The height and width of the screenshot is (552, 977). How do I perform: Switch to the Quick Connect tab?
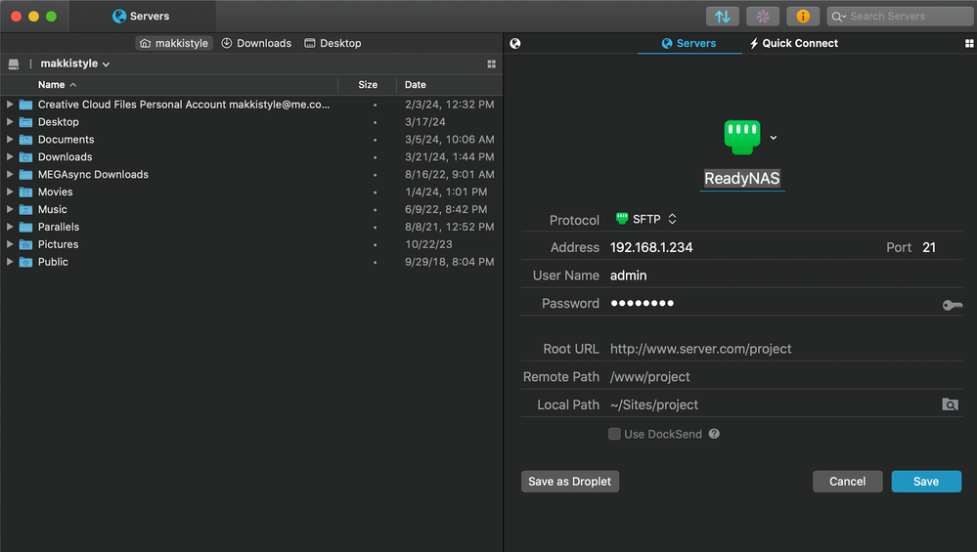tap(793, 43)
